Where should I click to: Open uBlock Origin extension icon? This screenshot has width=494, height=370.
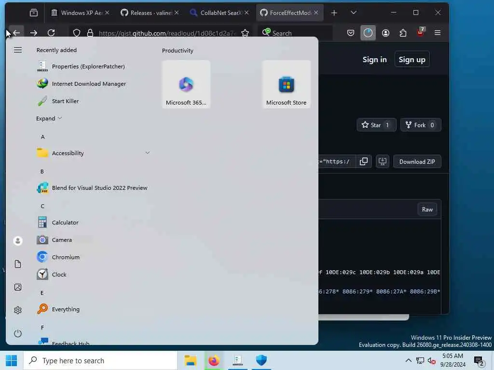click(x=421, y=32)
